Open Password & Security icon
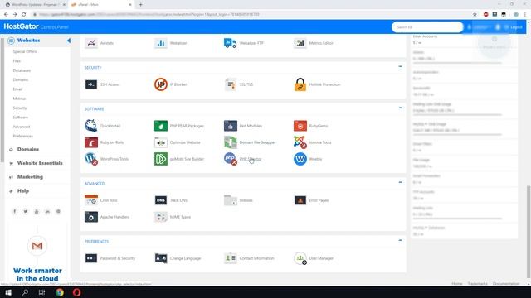Viewport: 531px width, 298px height. 91,258
